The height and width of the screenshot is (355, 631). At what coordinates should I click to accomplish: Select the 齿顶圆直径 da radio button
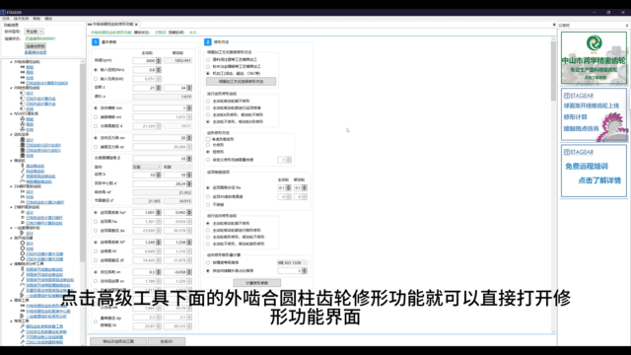96,230
